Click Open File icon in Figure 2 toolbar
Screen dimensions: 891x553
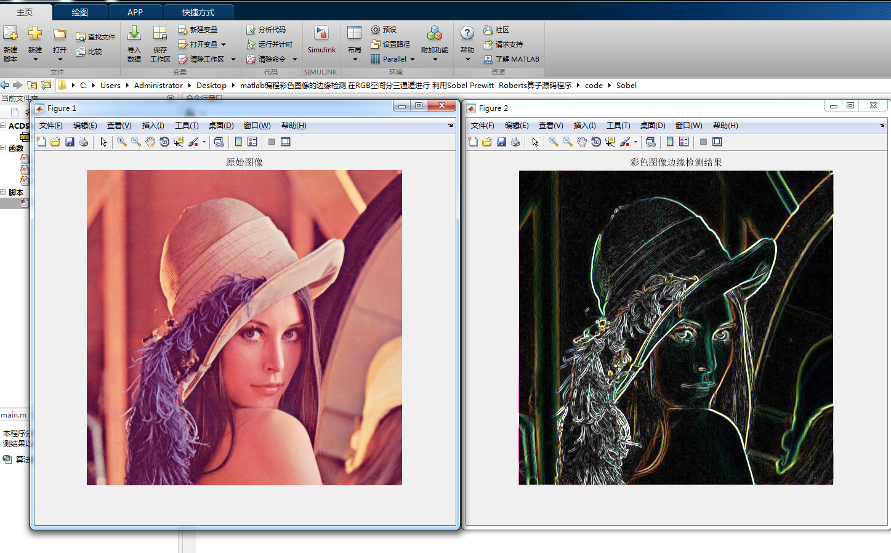click(x=487, y=142)
